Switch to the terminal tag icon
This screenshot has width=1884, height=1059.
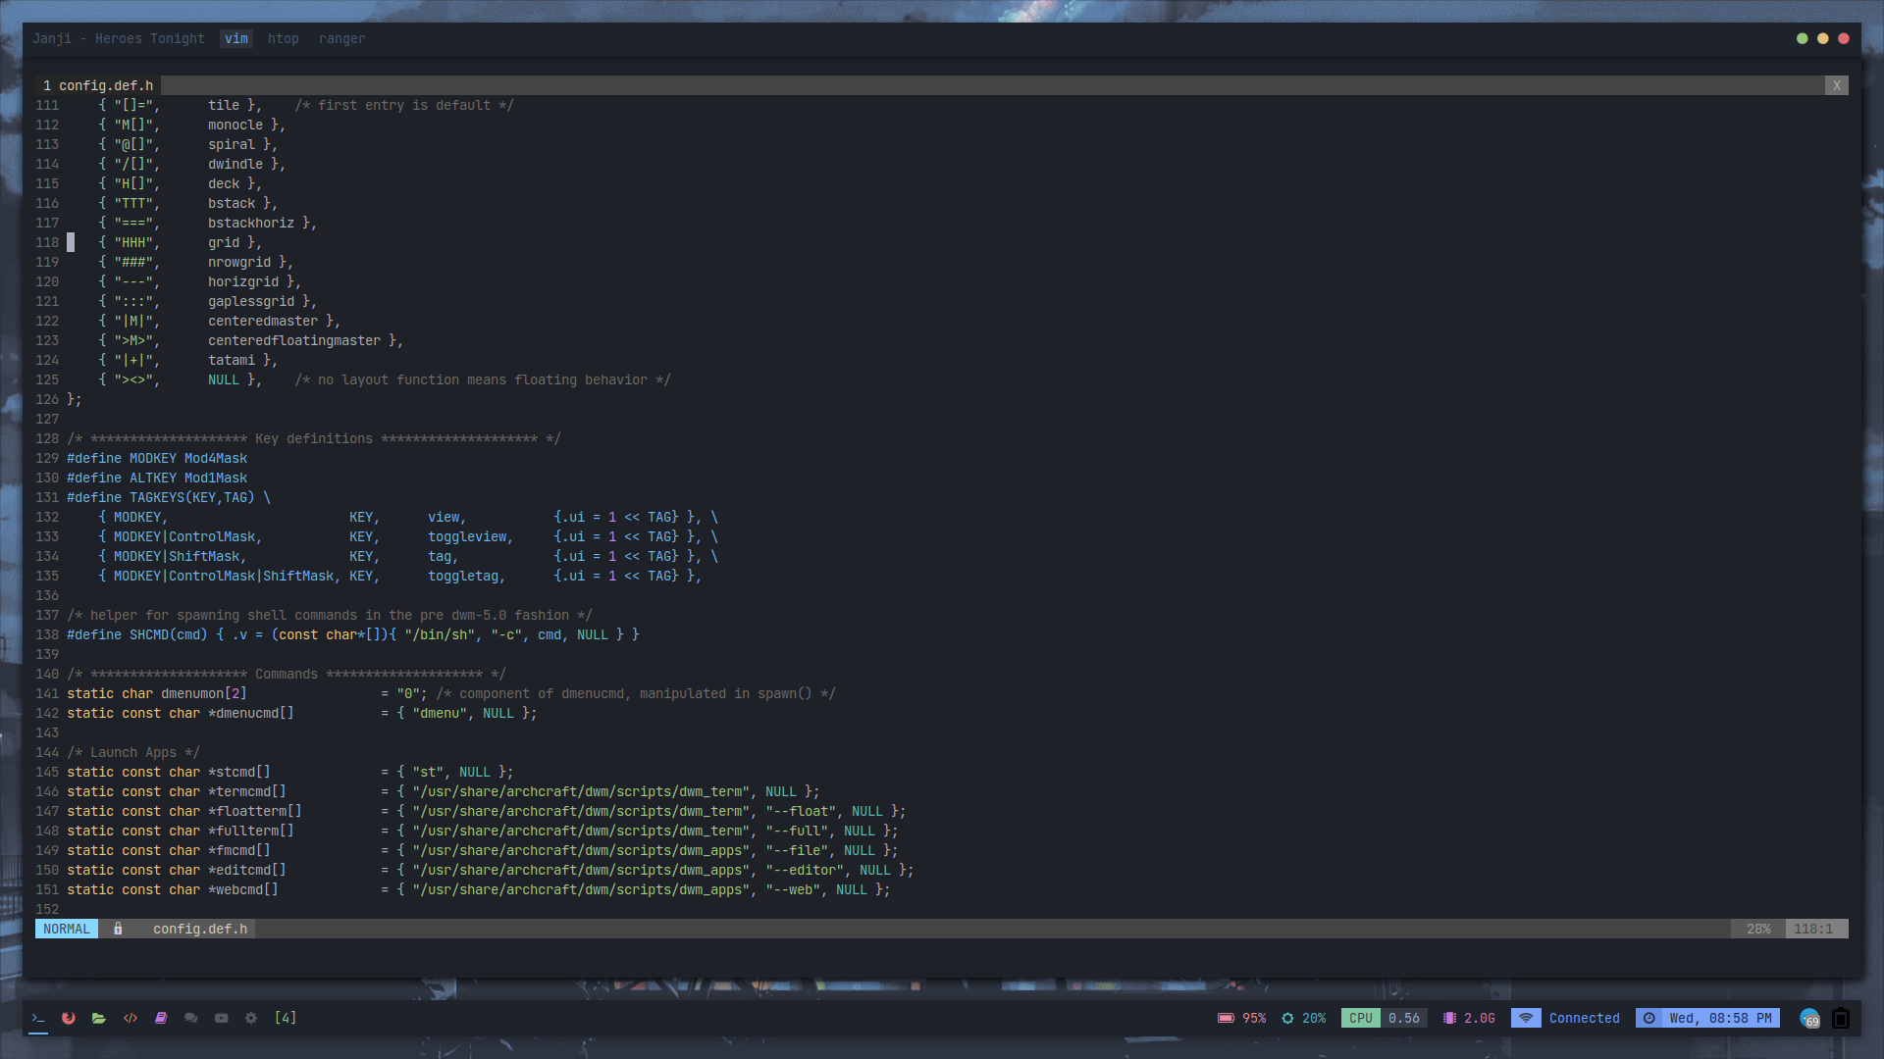point(38,1018)
